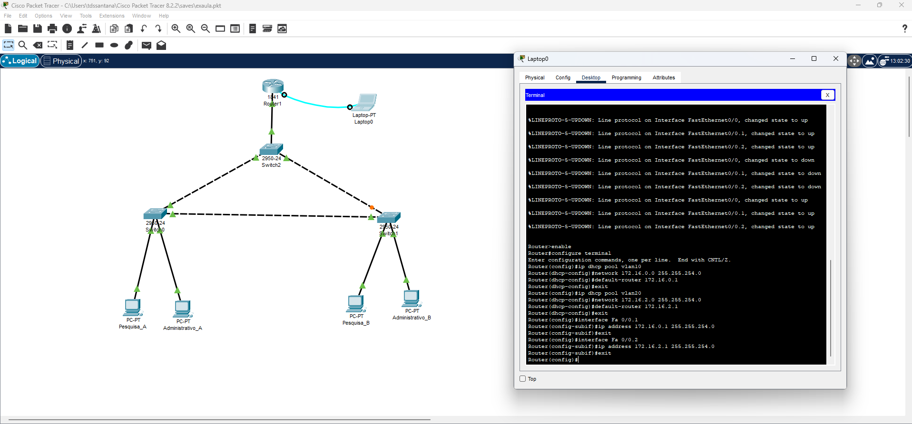This screenshot has height=424, width=912.
Task: Open the Extensions menu
Action: click(x=112, y=16)
